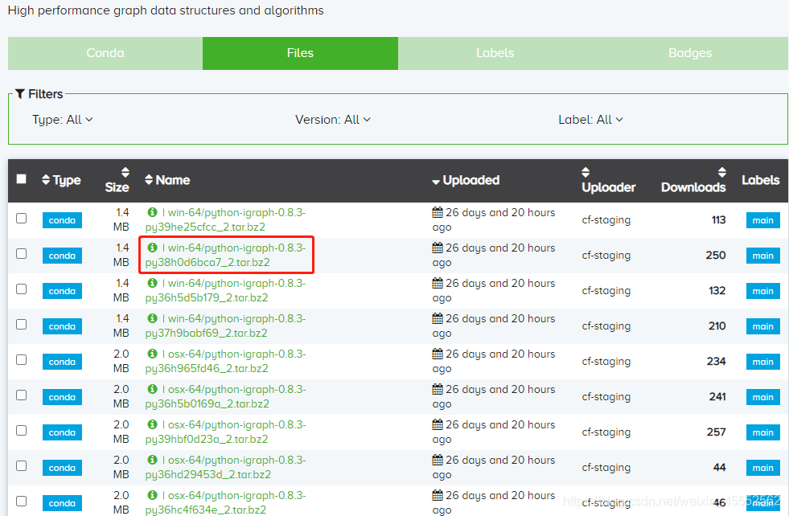Open the Badges tab
The image size is (789, 516).
point(690,53)
